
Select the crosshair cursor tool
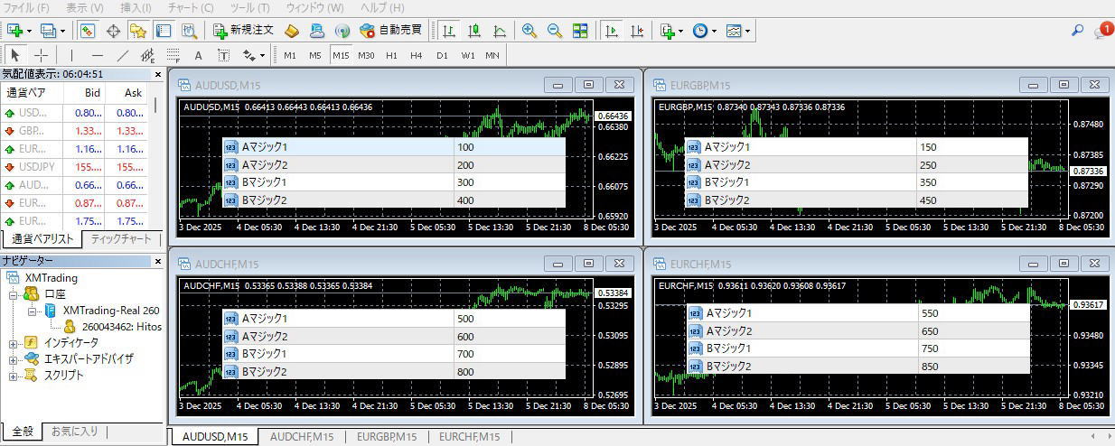tap(41, 55)
